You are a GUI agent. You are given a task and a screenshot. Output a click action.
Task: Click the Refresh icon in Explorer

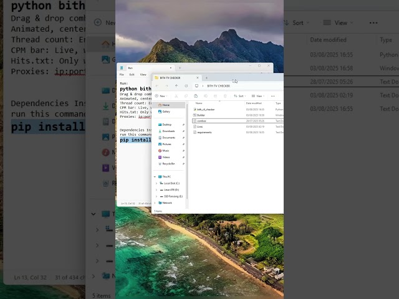(x=185, y=86)
